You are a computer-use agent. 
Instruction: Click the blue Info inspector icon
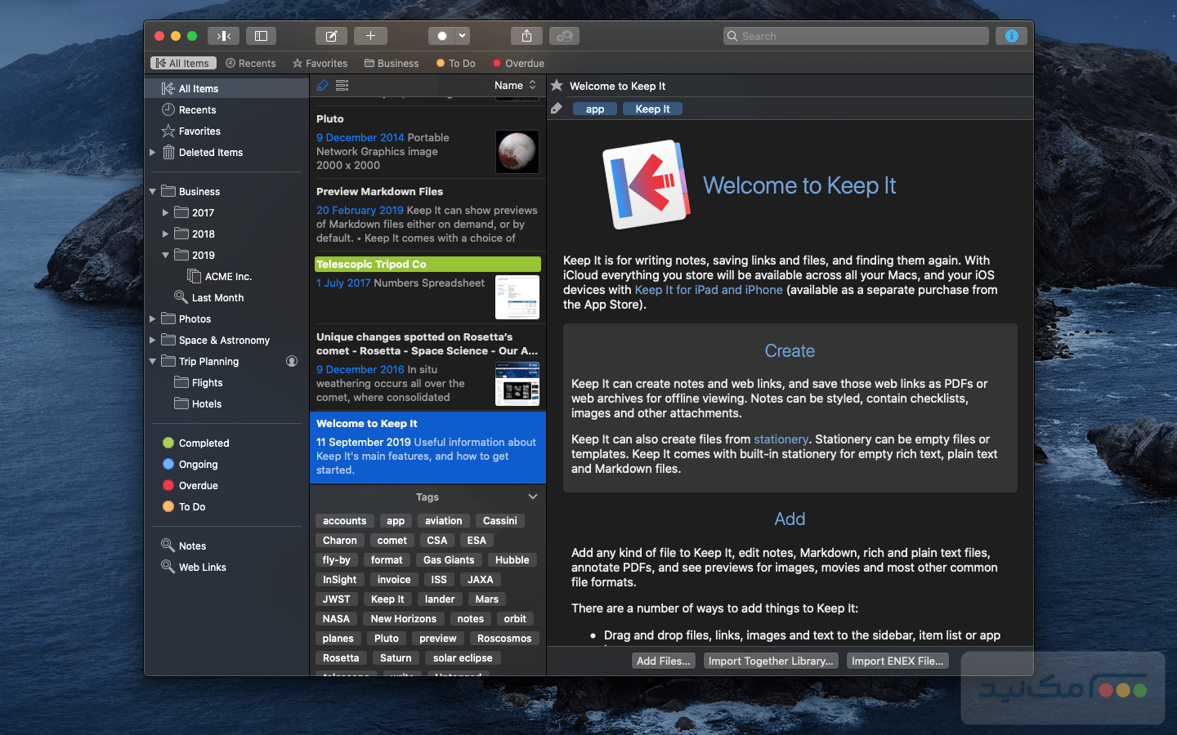pos(1011,36)
